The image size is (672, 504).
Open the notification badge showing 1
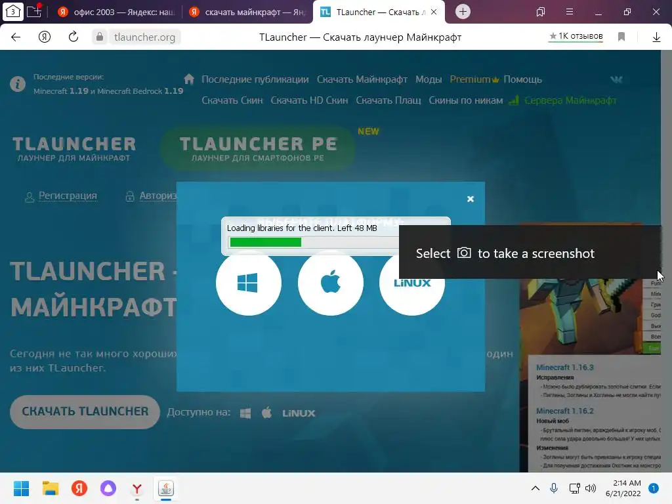pos(654,488)
